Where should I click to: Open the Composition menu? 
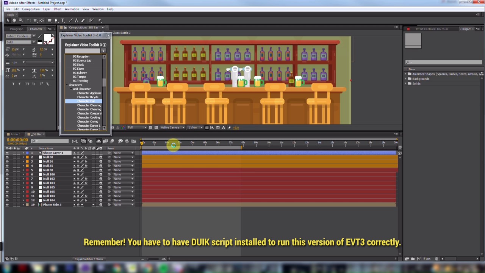click(x=31, y=9)
